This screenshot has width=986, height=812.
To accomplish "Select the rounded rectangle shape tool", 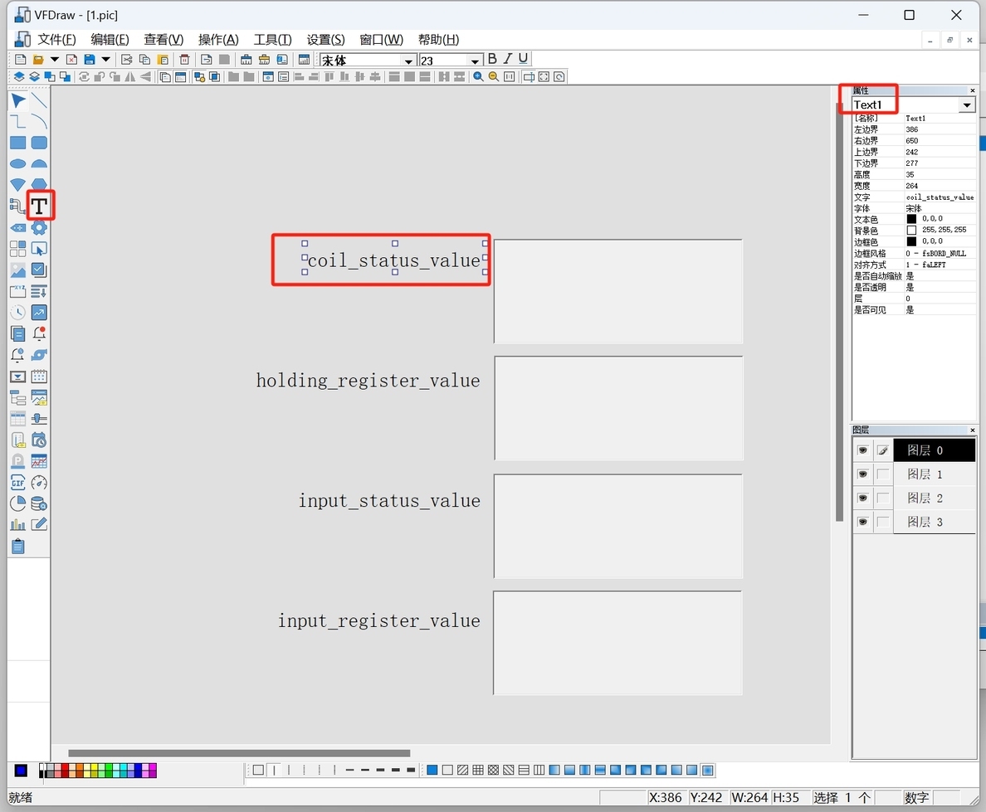I will click(x=39, y=143).
